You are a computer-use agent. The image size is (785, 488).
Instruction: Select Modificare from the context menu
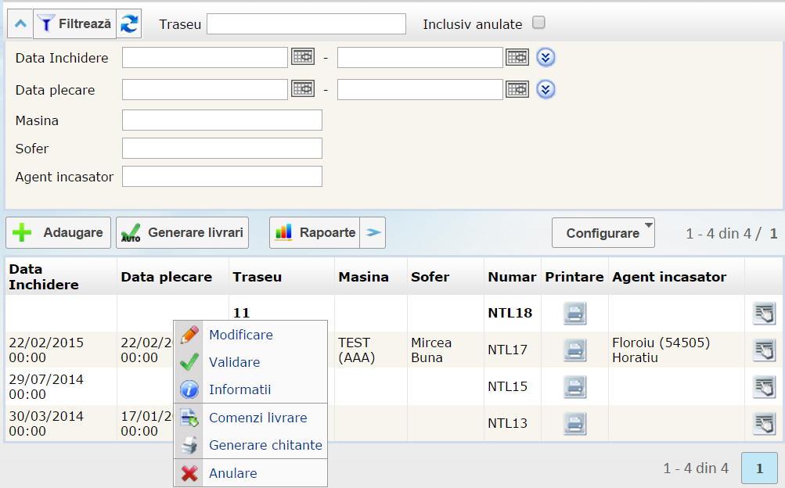[241, 335]
